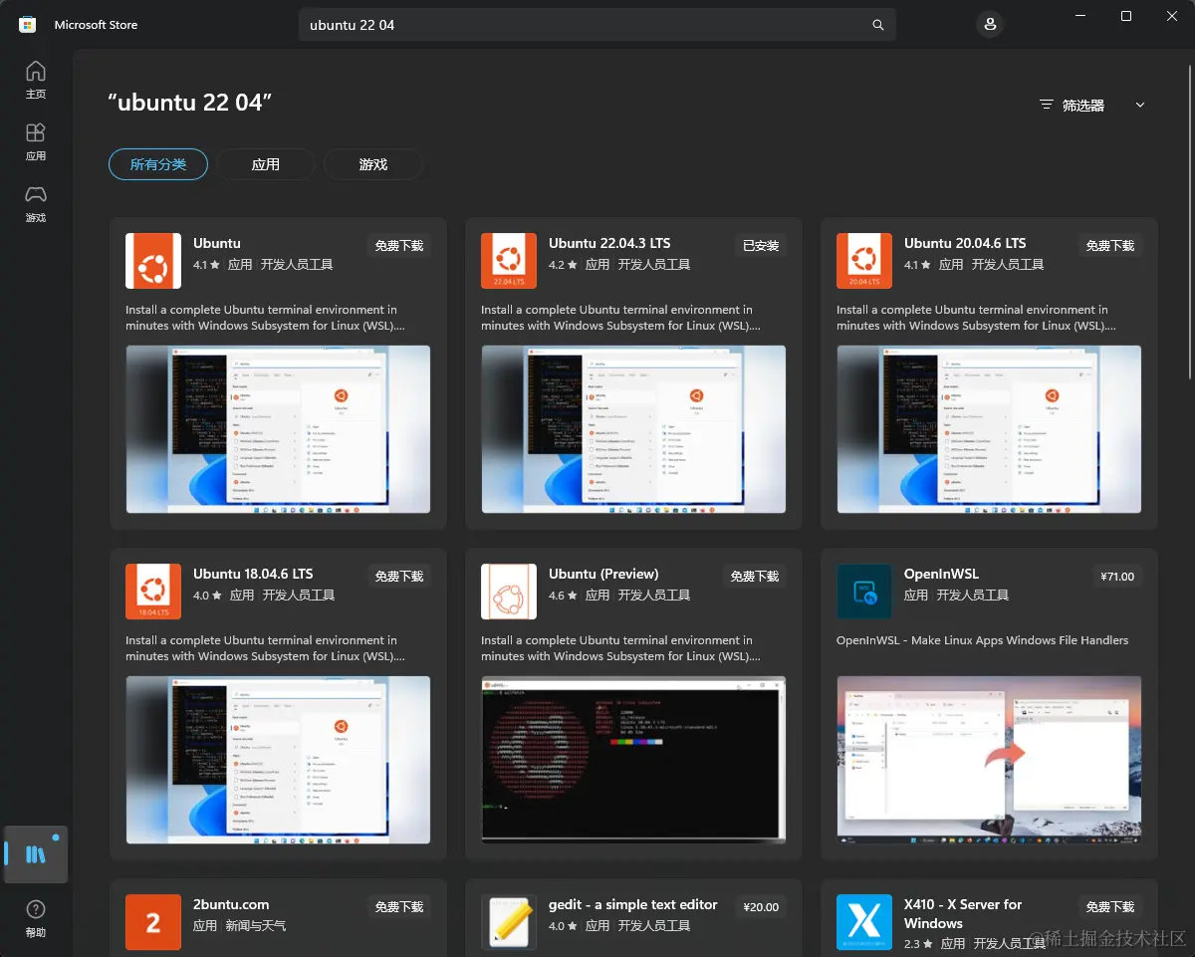Click 免费下载 on Ubuntu (Preview)
Screen dimensions: 1195x957
pos(755,576)
